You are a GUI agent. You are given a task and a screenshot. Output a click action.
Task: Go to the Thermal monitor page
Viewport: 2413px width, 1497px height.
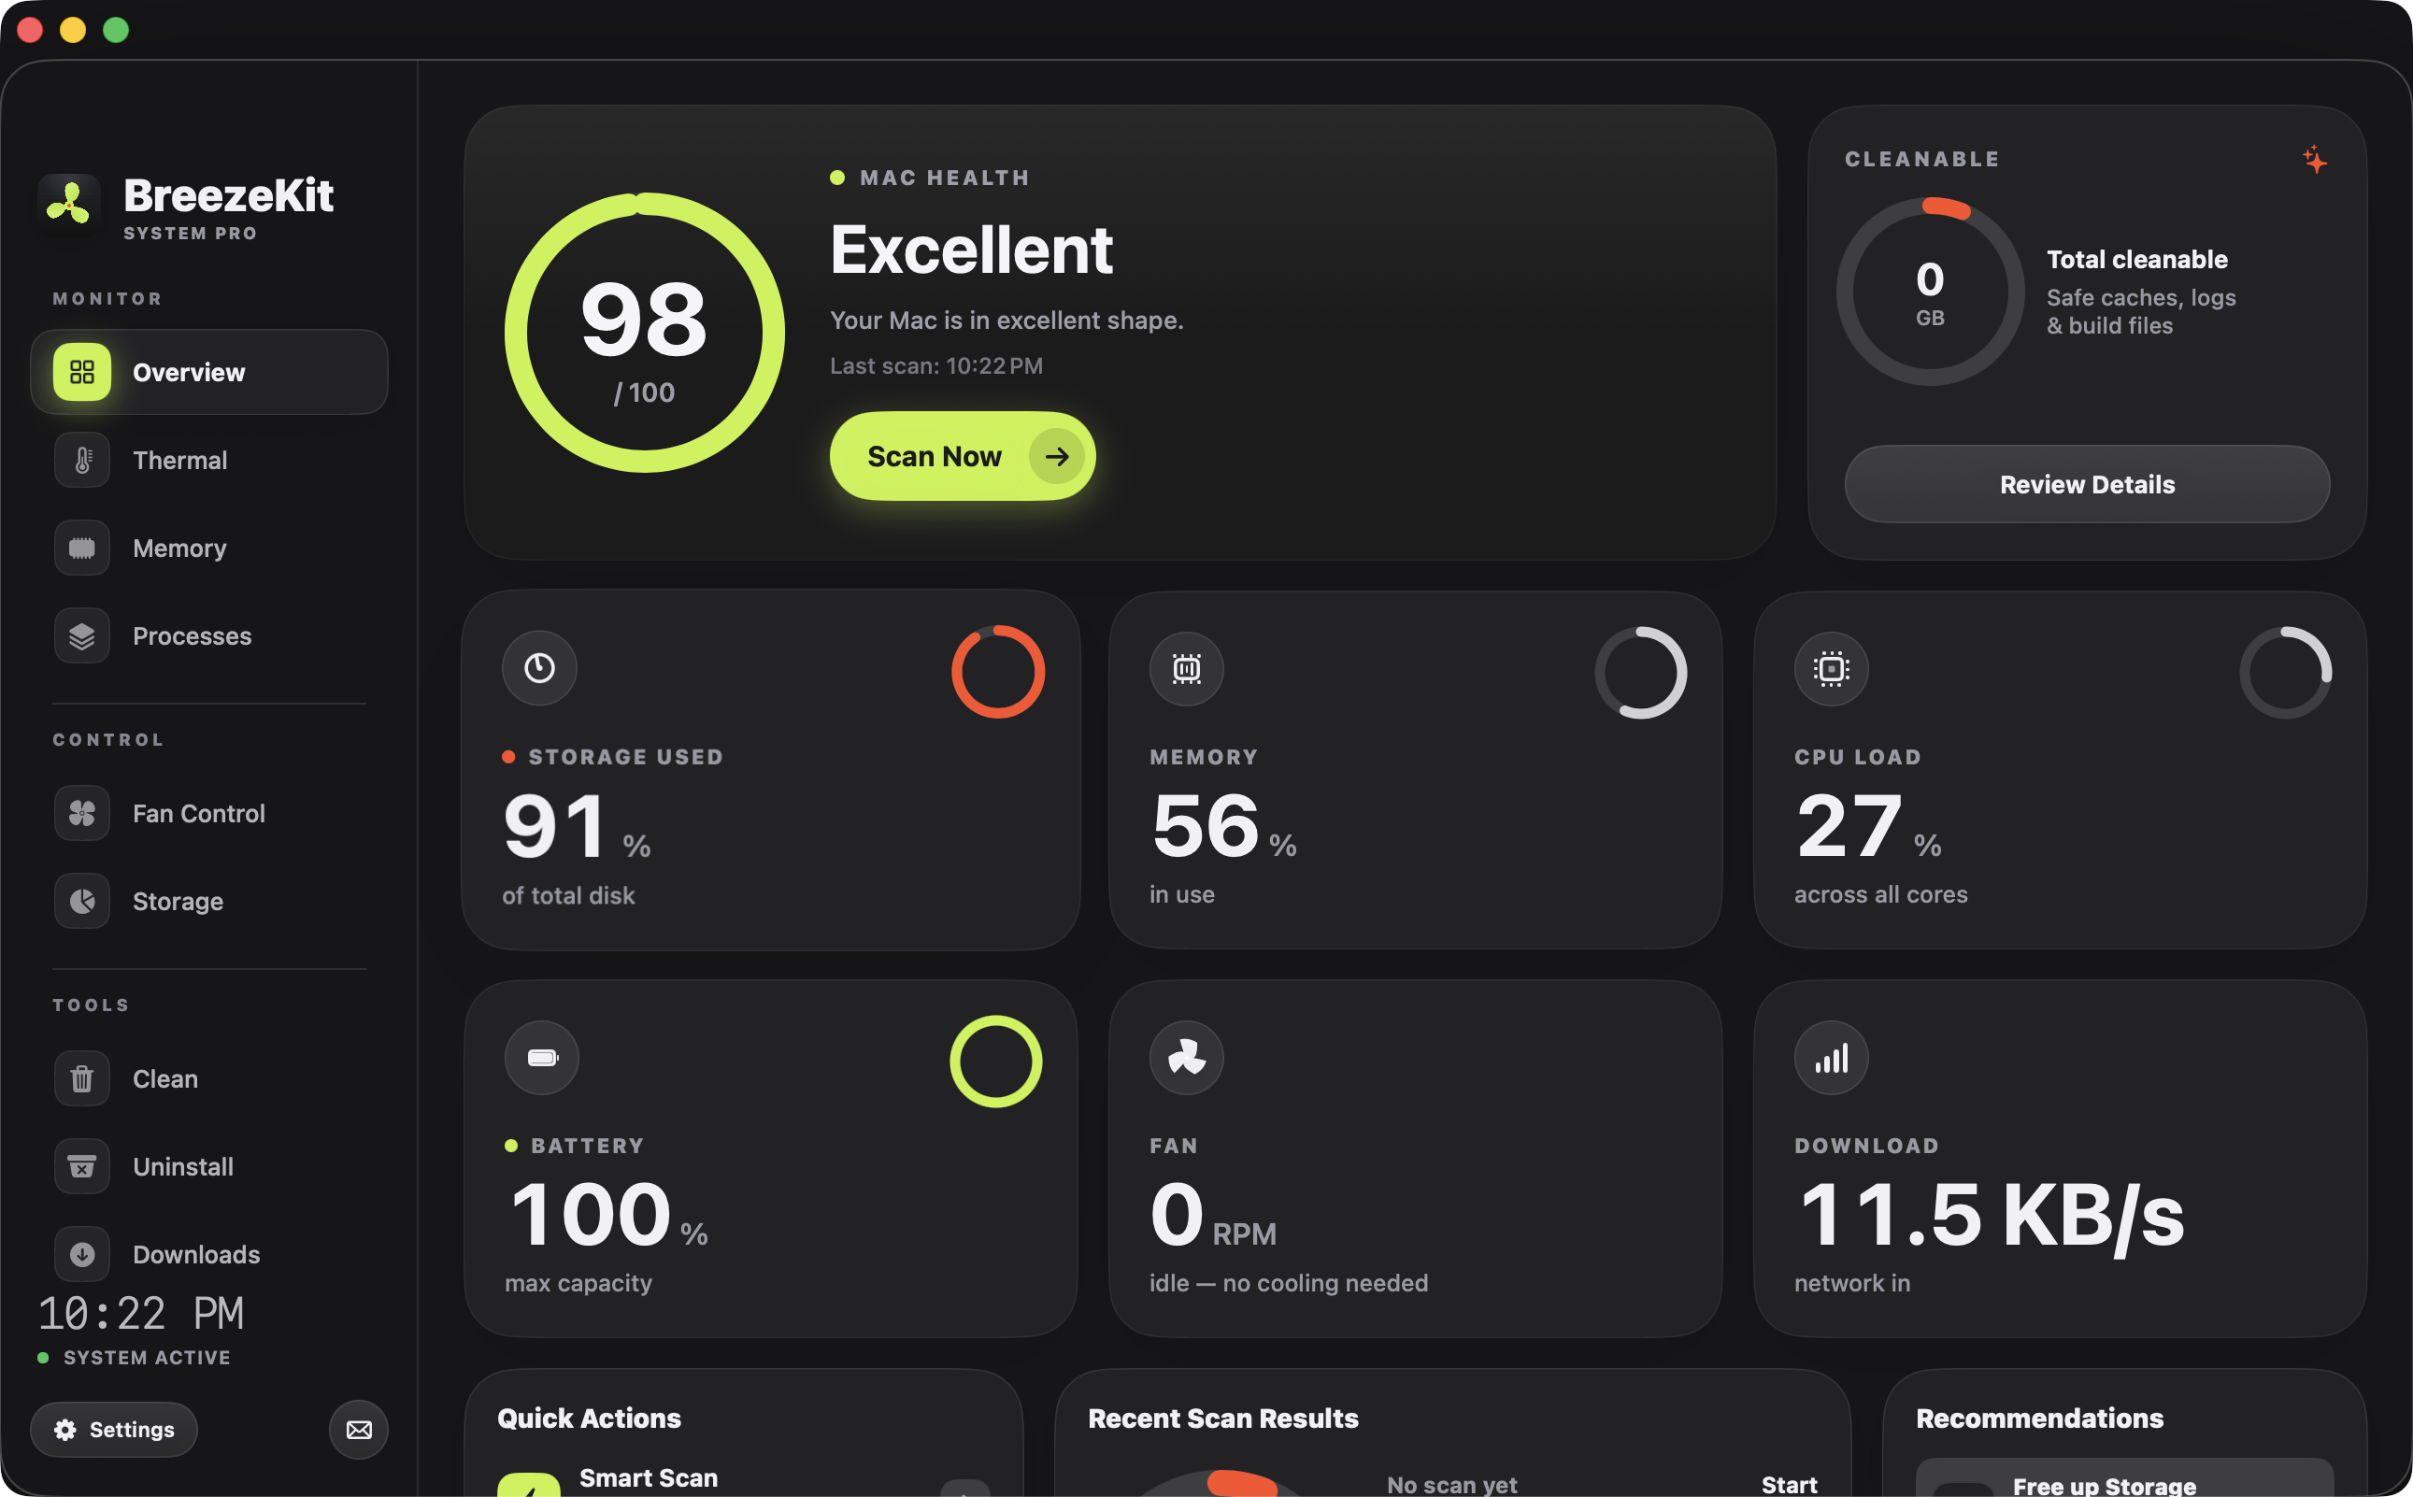pos(209,460)
